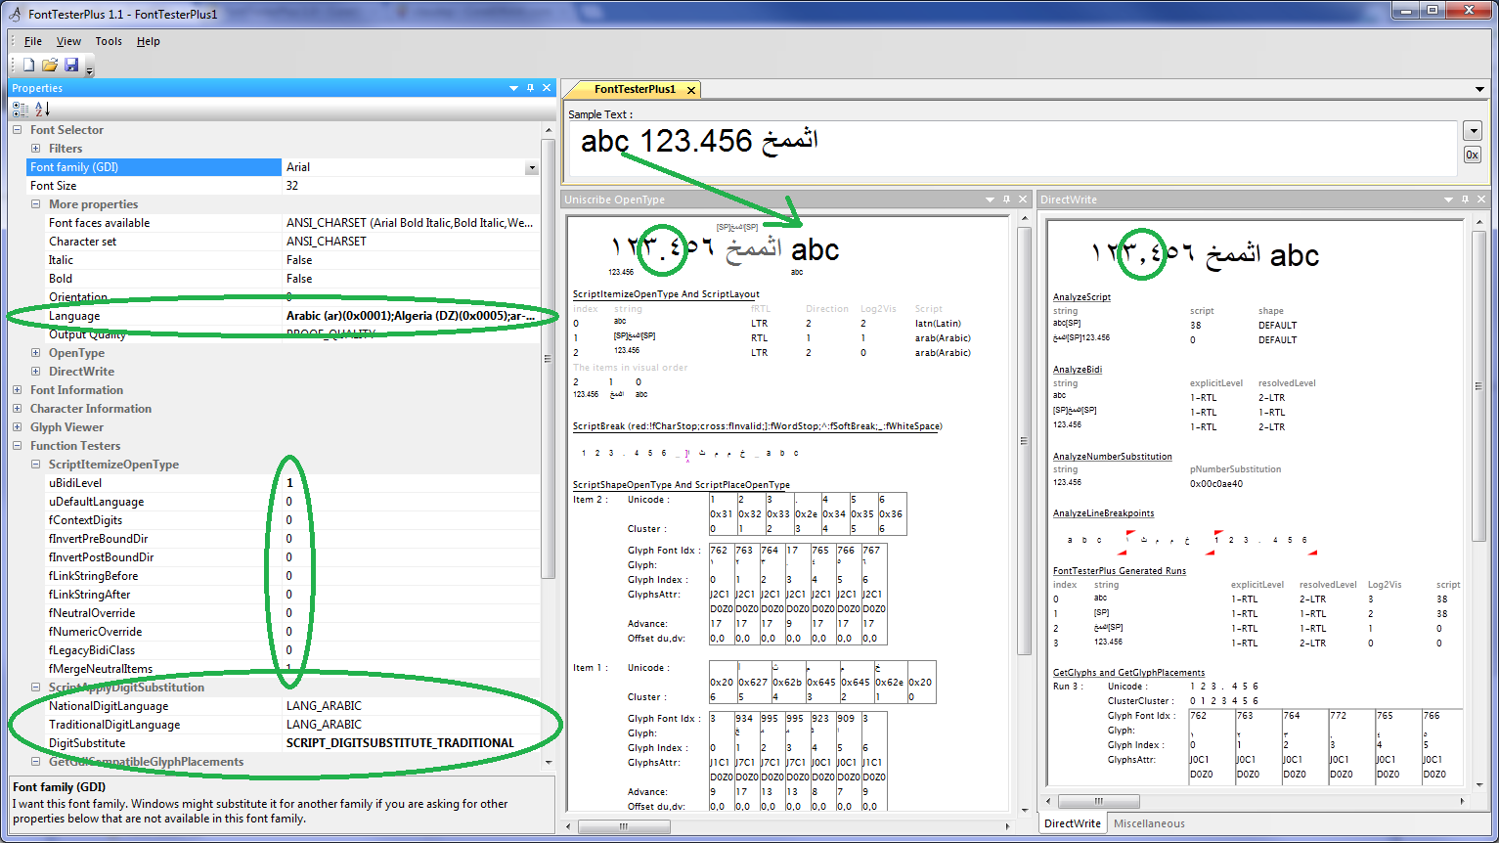The height and width of the screenshot is (843, 1499).
Task: Close the Properties panel
Action: tap(547, 88)
